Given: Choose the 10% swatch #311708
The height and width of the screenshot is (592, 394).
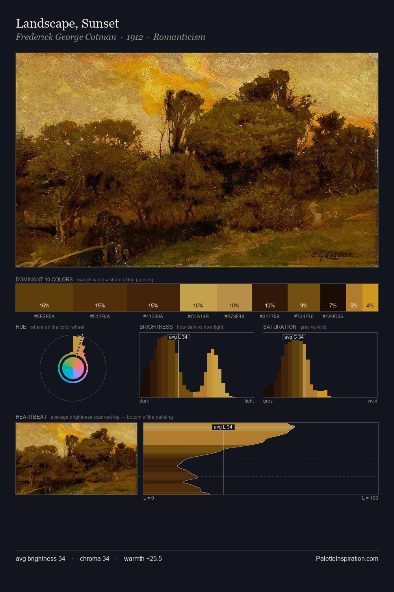Looking at the screenshot, I should 270,298.
